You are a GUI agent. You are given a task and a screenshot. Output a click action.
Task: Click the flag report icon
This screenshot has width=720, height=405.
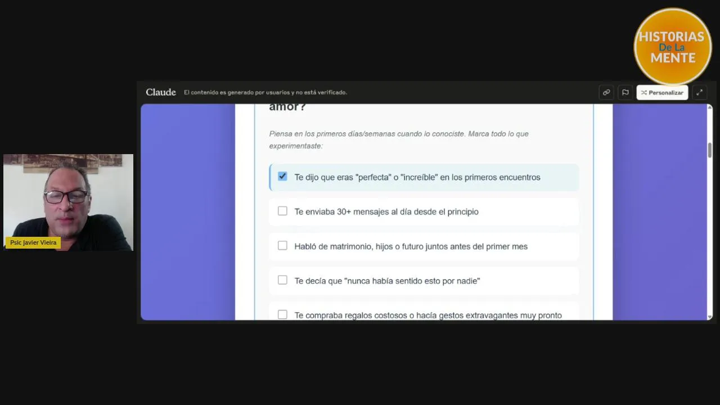(x=625, y=92)
